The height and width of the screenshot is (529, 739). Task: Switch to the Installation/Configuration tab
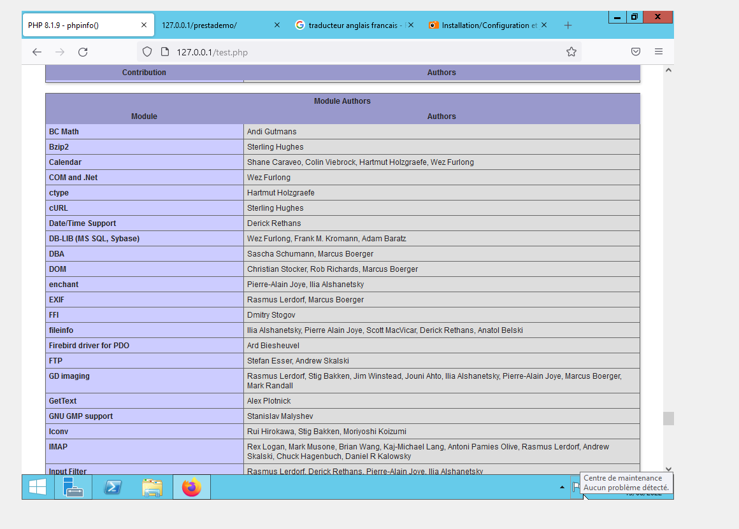(x=488, y=25)
